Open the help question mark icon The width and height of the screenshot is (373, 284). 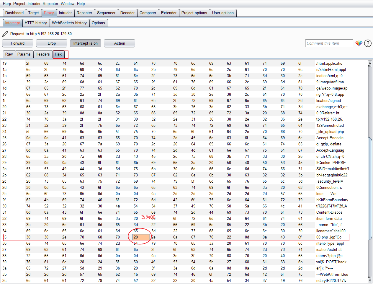(x=368, y=43)
